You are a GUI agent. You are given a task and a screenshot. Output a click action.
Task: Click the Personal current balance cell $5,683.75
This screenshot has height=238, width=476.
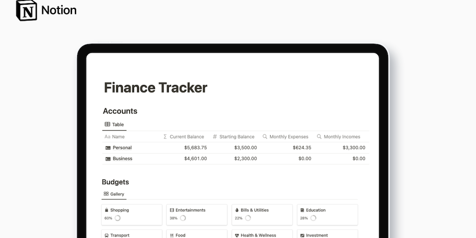point(195,148)
